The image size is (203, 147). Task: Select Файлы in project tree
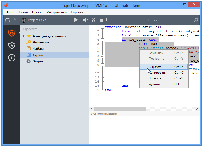[x=38, y=49]
